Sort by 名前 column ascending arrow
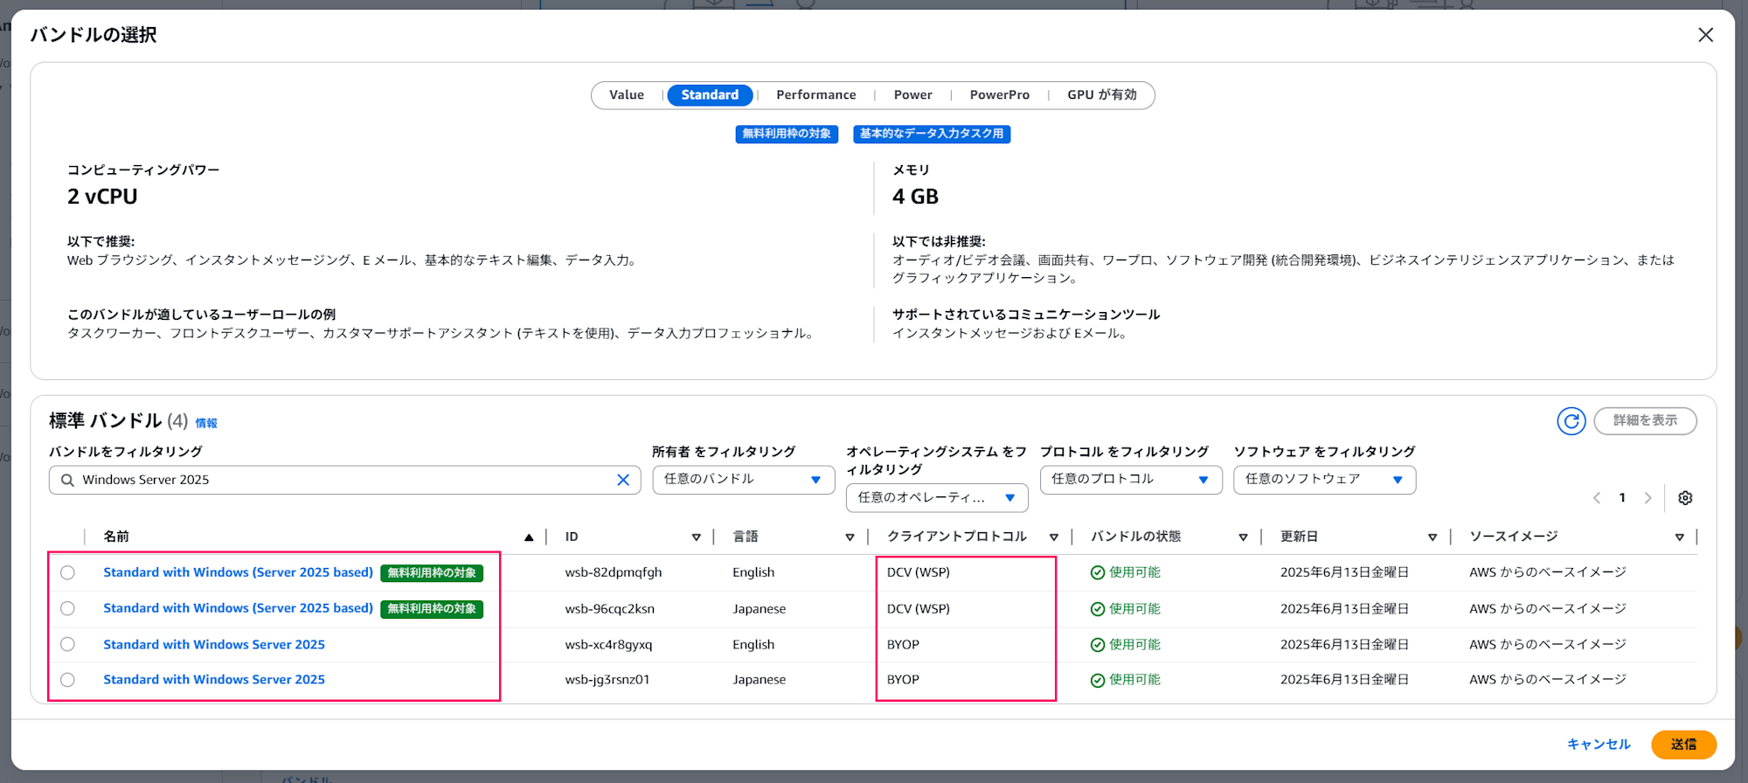The width and height of the screenshot is (1748, 783). click(529, 537)
